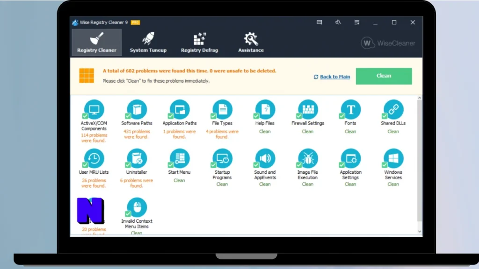479x269 pixels.
Task: Open the Fonts category icon
Action: [351, 109]
